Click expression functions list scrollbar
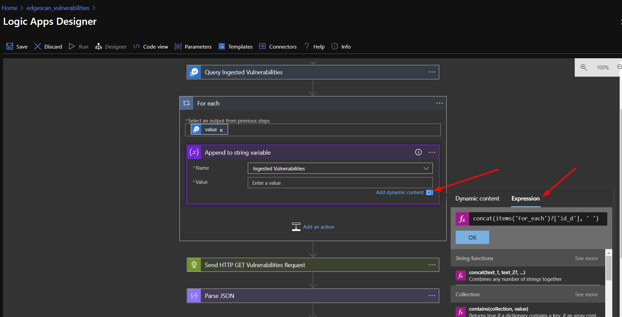Viewport: 622px width, 317px height. point(609,268)
